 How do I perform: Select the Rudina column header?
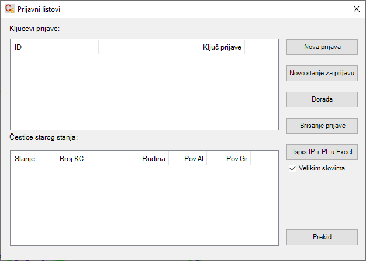(x=127, y=159)
